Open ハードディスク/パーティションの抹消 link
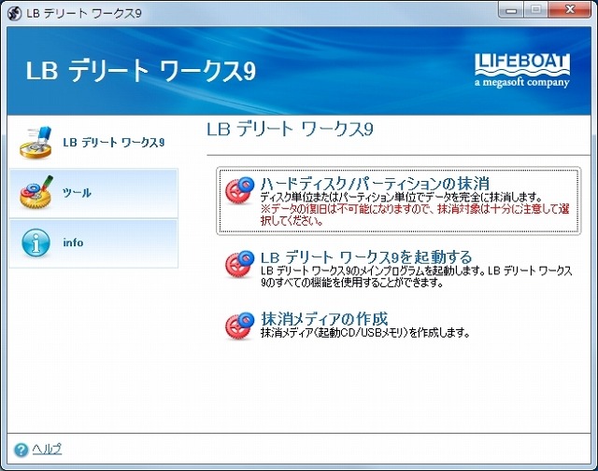The height and width of the screenshot is (471, 598). (375, 184)
